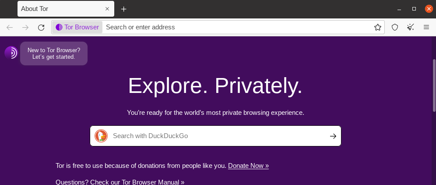Close the About Tor tab
Image resolution: width=436 pixels, height=185 pixels.
[x=107, y=9]
